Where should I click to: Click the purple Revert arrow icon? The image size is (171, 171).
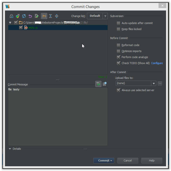pyautogui.click(x=30, y=16)
